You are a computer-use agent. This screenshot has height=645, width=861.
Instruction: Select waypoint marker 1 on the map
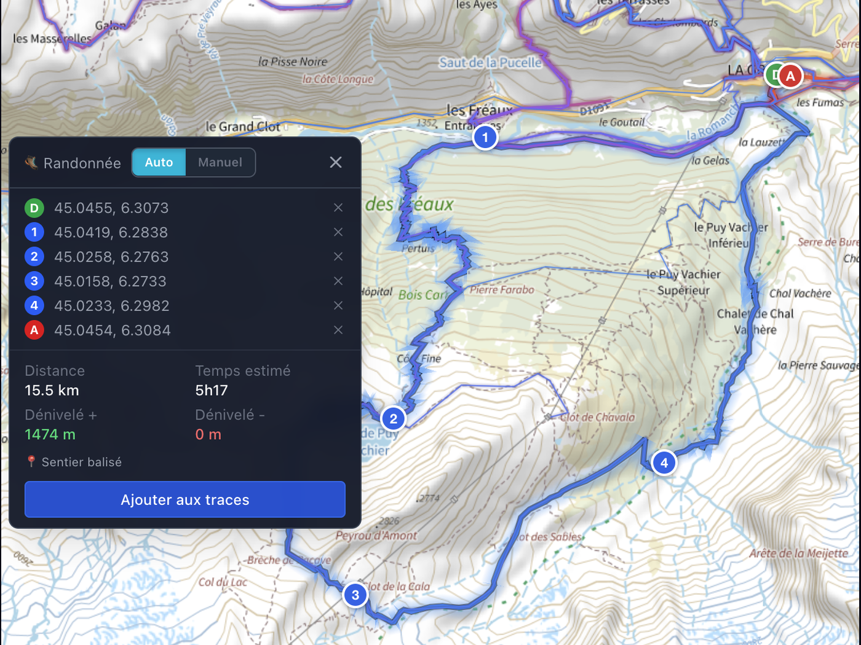485,137
